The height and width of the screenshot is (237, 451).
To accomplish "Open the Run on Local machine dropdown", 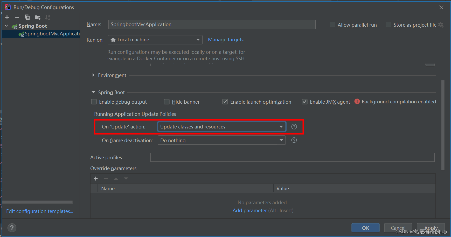I will (x=155, y=40).
